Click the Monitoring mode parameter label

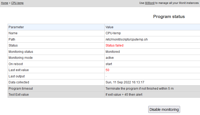pyautogui.click(x=21, y=58)
